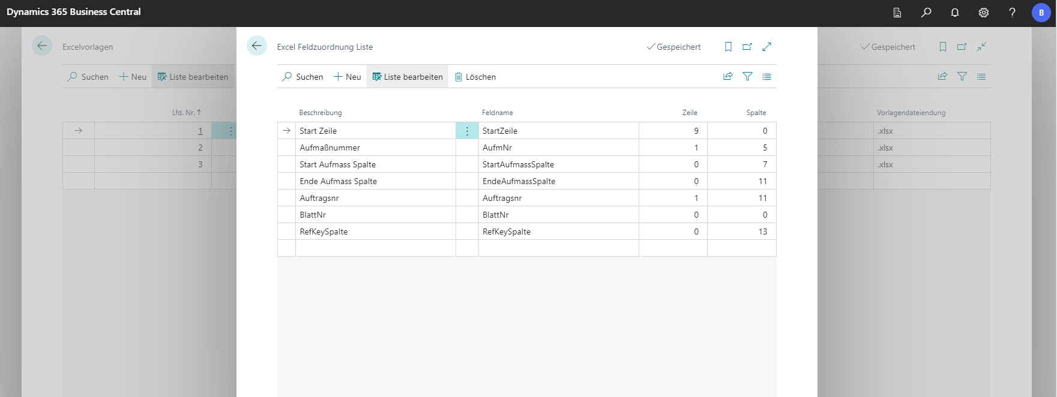The height and width of the screenshot is (397, 1057).
Task: Show row options for Start Zeile
Action: click(x=467, y=131)
